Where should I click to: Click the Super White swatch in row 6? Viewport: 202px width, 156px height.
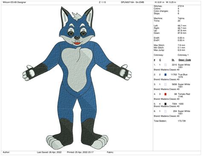(165, 111)
